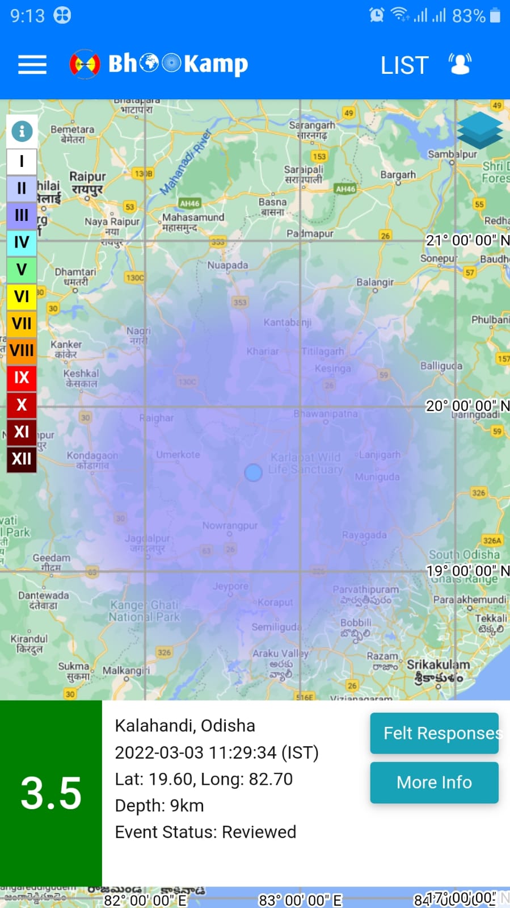Open the hamburger navigation menu

32,65
